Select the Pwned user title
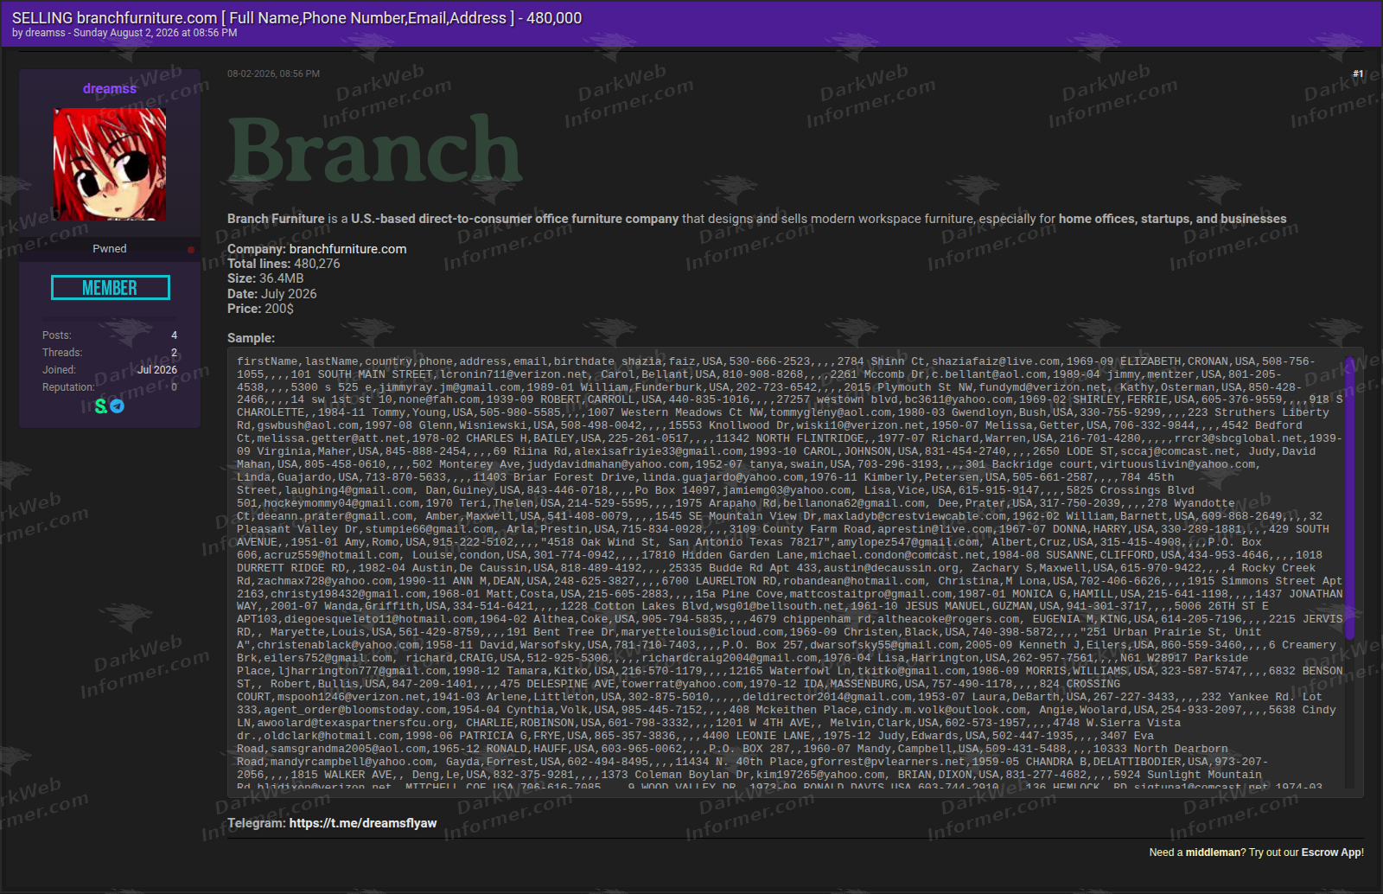This screenshot has width=1383, height=894. [110, 249]
